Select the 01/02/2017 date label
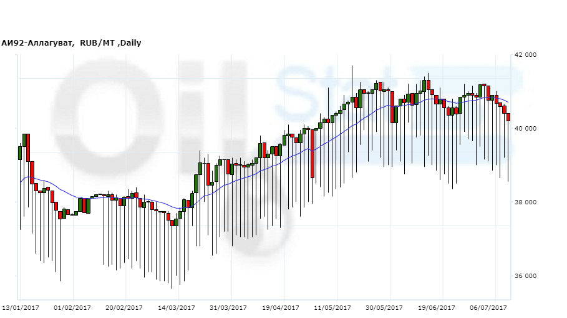This screenshot has height=318, width=567. [72, 308]
